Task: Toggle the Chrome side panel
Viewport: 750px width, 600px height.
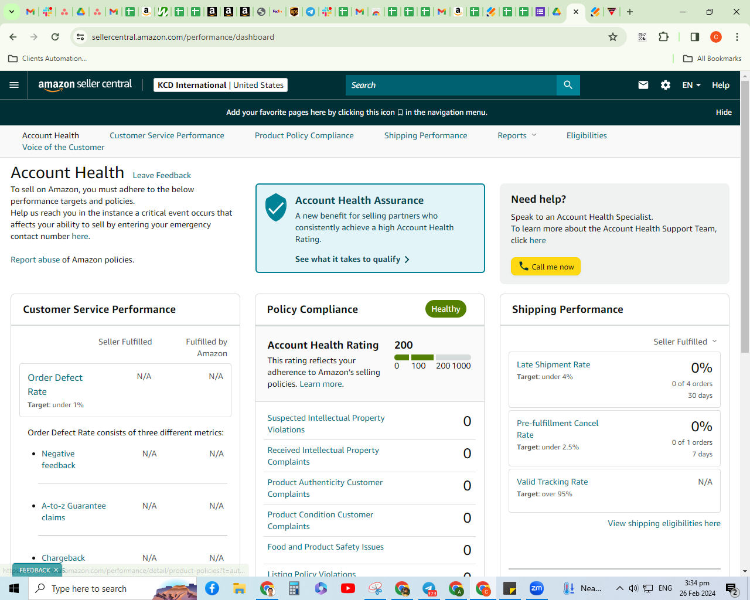Action: [695, 37]
